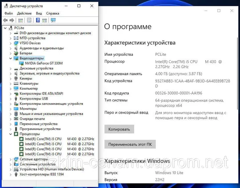Click the product code 00326-30000-00001-AA196
The width and height of the screenshot is (240, 188).
[x=179, y=93]
